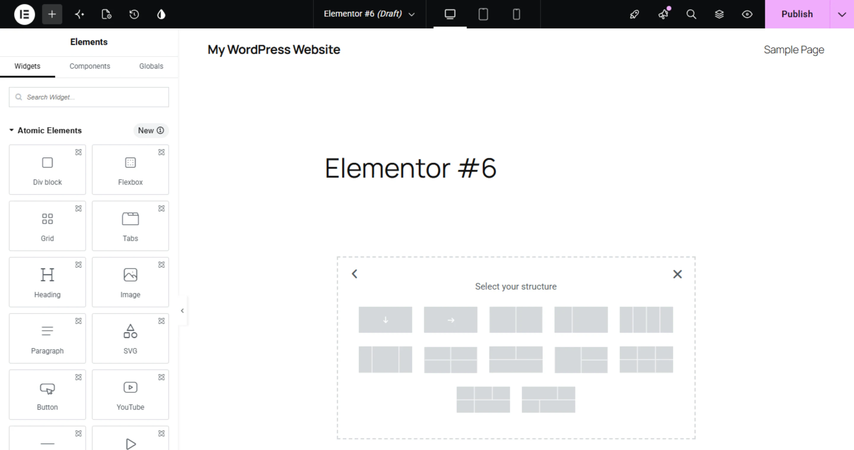Image resolution: width=854 pixels, height=450 pixels.
Task: Click the Add Element plus button
Action: pyautogui.click(x=52, y=14)
